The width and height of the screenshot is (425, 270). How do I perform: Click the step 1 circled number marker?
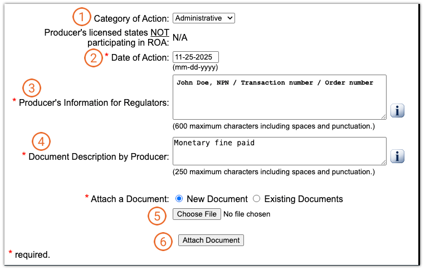point(81,17)
